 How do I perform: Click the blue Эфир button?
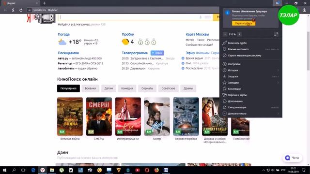pyautogui.click(x=157, y=53)
